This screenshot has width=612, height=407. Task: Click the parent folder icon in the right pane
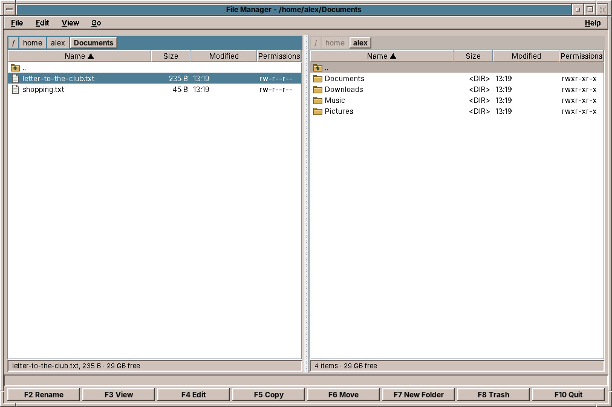click(317, 68)
